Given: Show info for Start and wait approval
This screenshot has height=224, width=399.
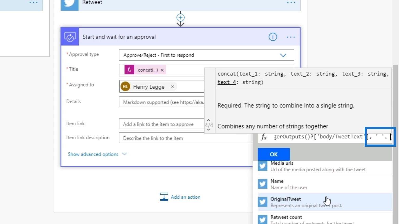Looking at the screenshot, I should tap(273, 37).
